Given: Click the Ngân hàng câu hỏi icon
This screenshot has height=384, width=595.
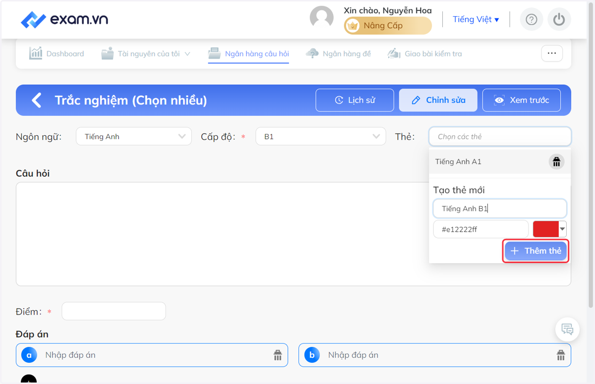Looking at the screenshot, I should click(214, 53).
